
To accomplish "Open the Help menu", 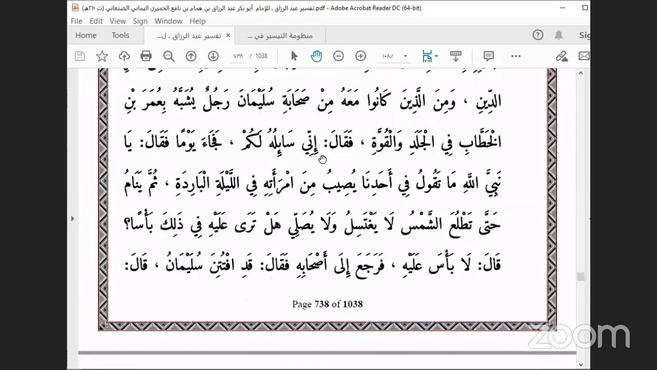I will tap(198, 21).
